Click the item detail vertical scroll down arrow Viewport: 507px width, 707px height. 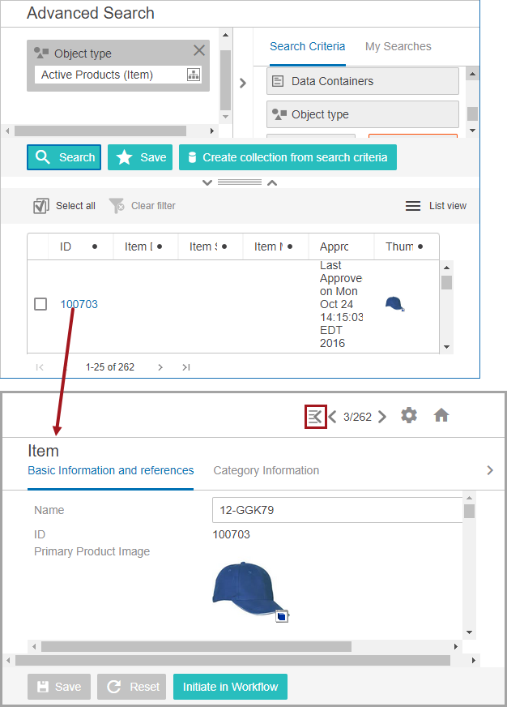click(x=469, y=632)
